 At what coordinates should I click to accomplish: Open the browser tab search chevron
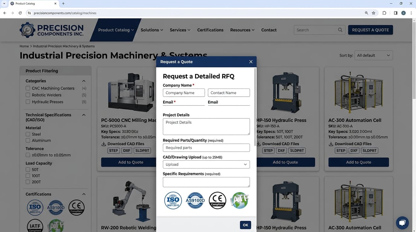pos(4,4)
